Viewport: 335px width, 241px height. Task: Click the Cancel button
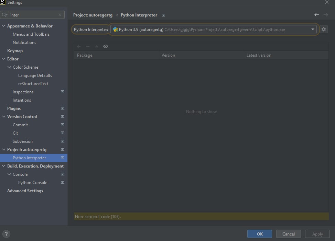tap(289, 234)
